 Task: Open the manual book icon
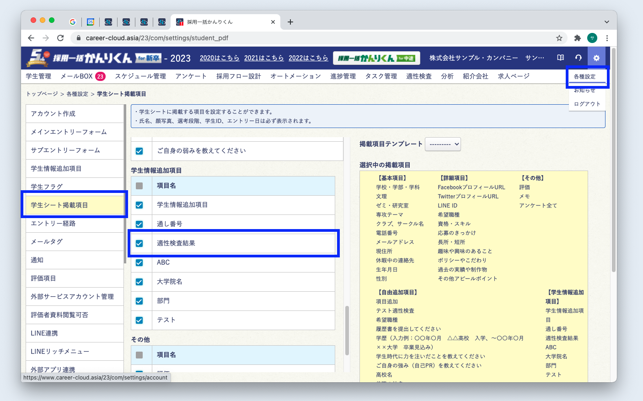tap(560, 58)
